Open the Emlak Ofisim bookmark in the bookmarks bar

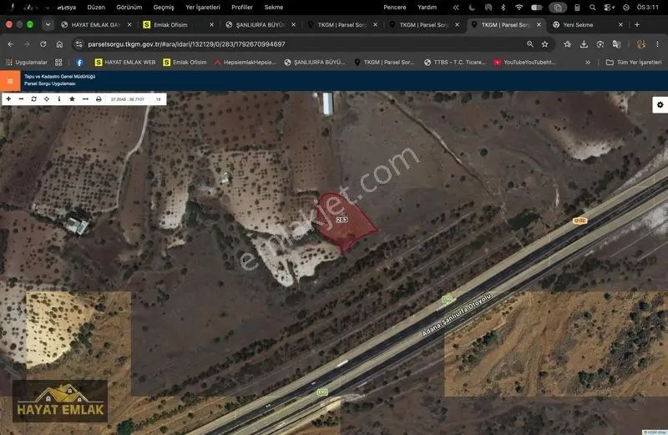click(x=185, y=63)
